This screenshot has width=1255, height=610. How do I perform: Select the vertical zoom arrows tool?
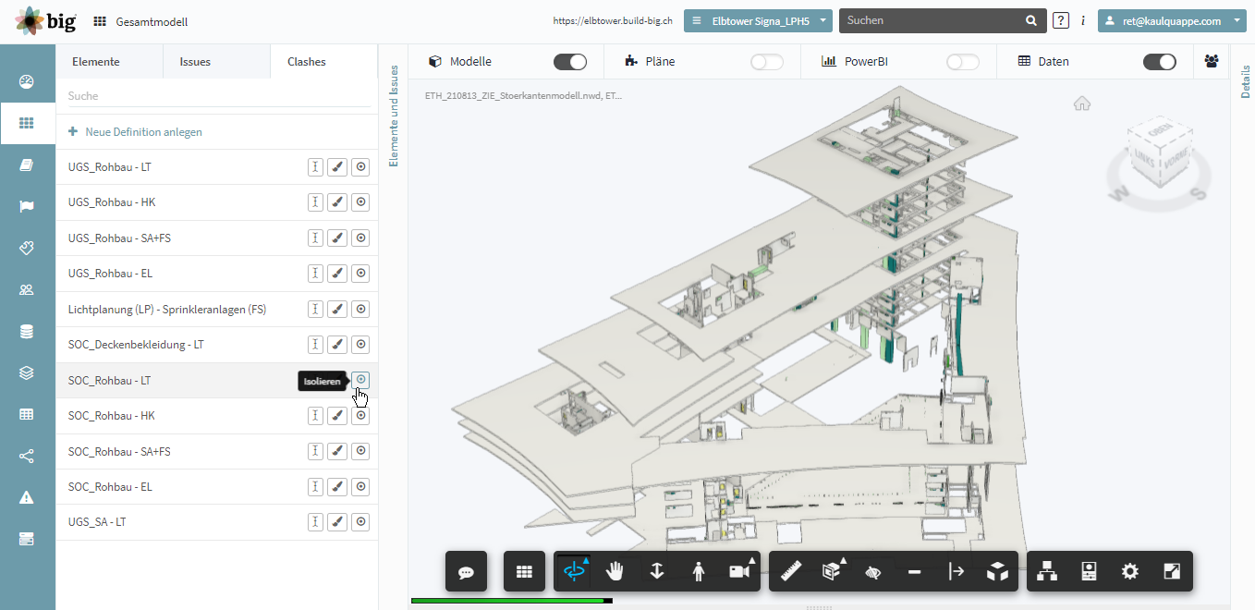657,572
